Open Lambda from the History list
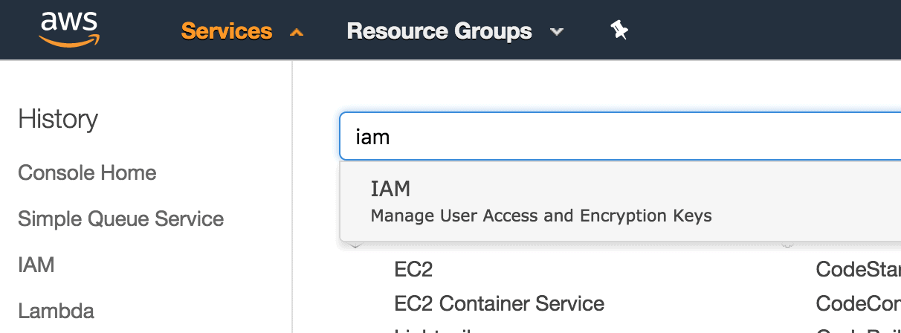This screenshot has width=901, height=333. click(x=56, y=311)
